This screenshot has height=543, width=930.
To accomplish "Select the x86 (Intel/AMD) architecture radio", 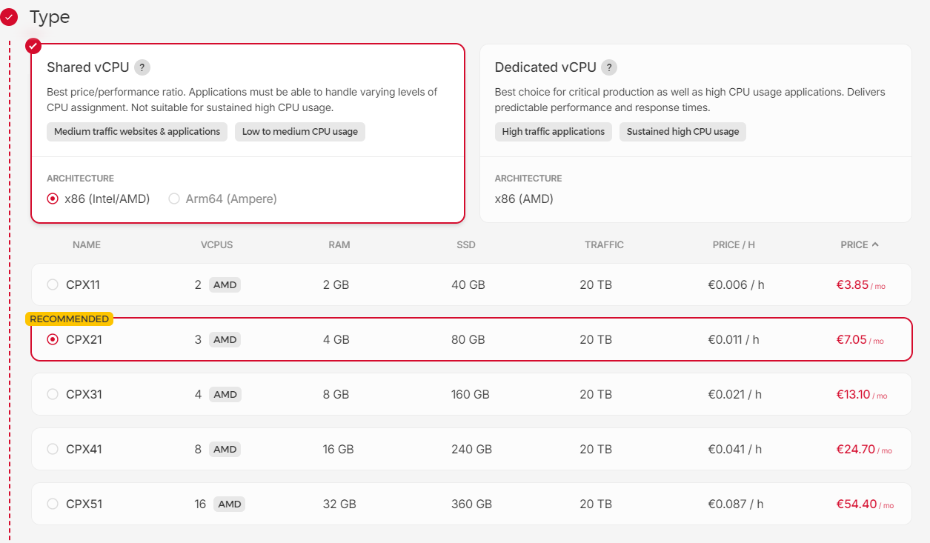I will click(x=53, y=199).
